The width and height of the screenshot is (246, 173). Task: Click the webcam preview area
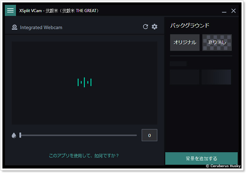click(x=85, y=83)
